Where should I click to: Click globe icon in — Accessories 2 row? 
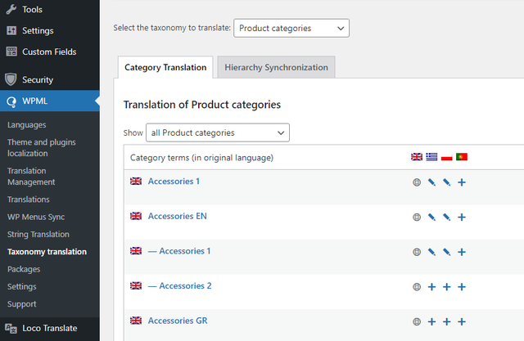pyautogui.click(x=417, y=287)
